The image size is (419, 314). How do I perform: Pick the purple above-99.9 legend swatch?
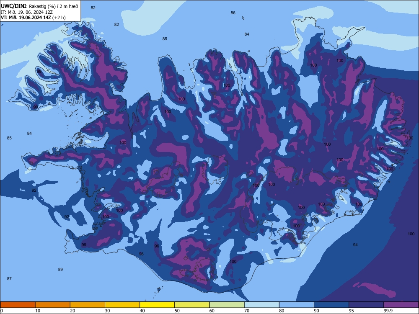pos(401,305)
